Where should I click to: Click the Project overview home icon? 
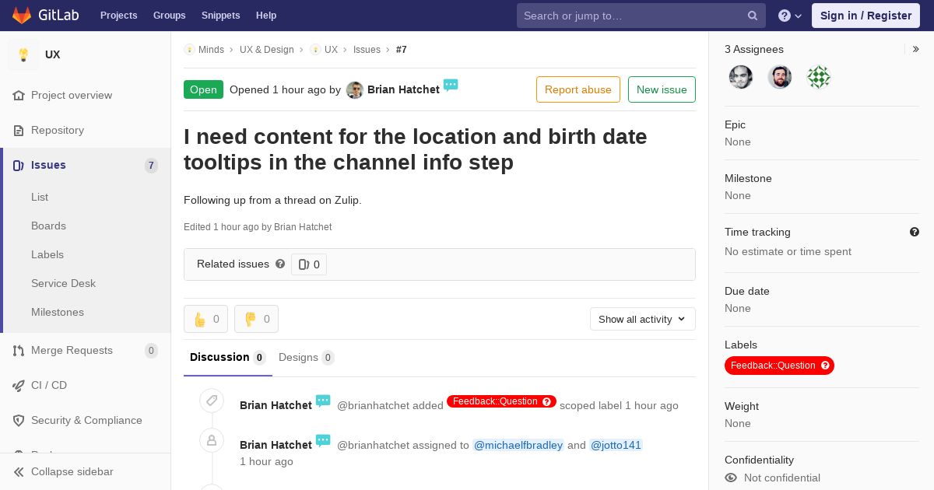point(19,95)
